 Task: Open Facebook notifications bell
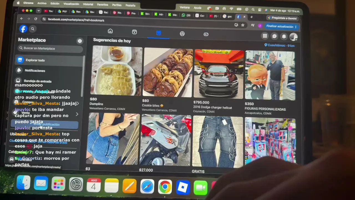pos(284,36)
